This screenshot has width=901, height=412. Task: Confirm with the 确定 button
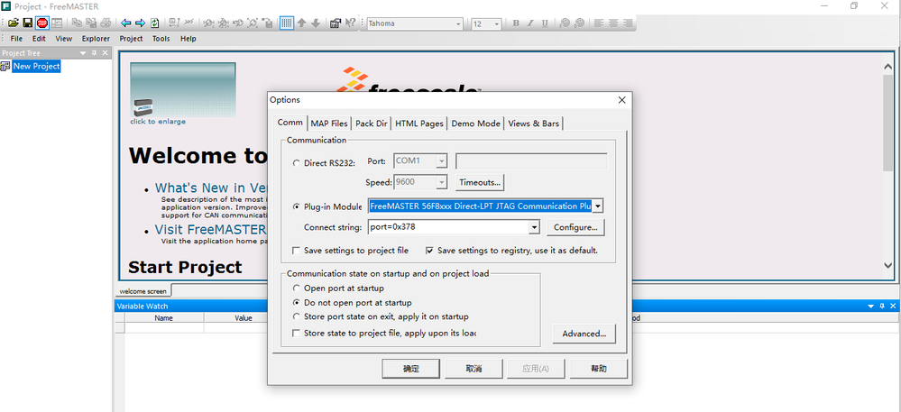click(x=411, y=369)
